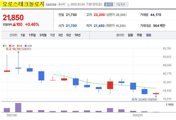Viewport: 176px width, 120px height.
Task: Select the 3개월 line chart tab
Action: [x=43, y=35]
